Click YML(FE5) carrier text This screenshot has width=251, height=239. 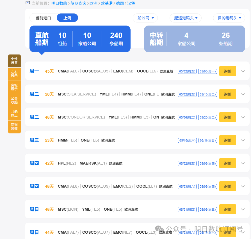click(x=91, y=210)
